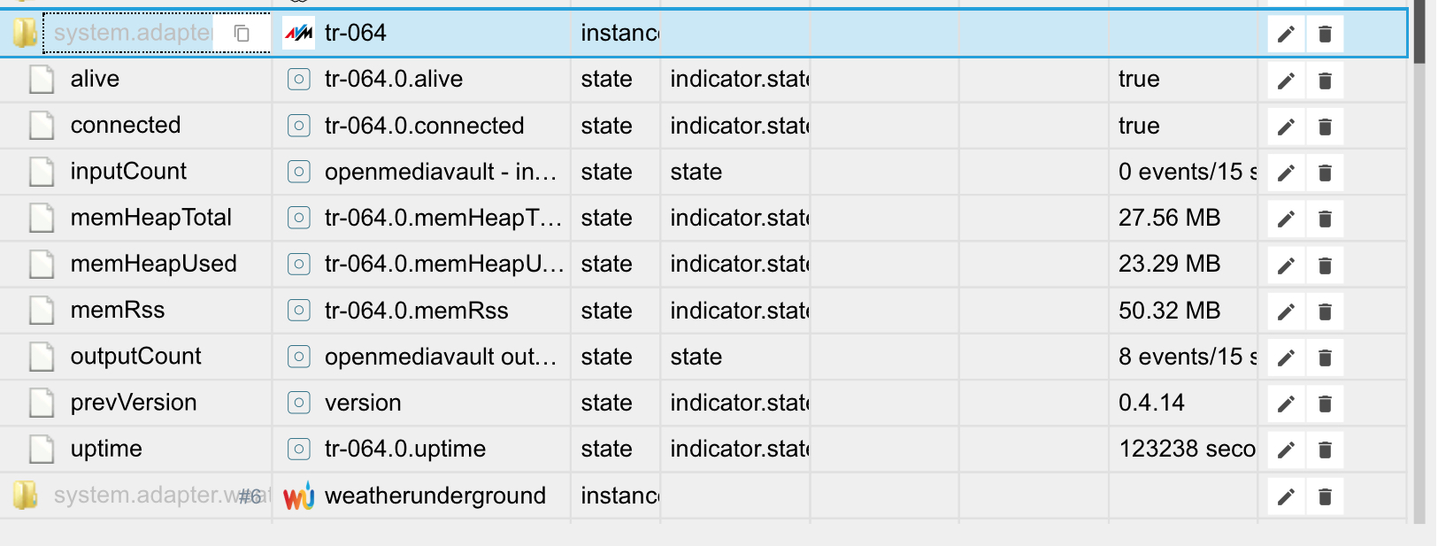Edit the weatherunderground instance via pencil icon
Screen dimensions: 1438x546
point(1286,496)
